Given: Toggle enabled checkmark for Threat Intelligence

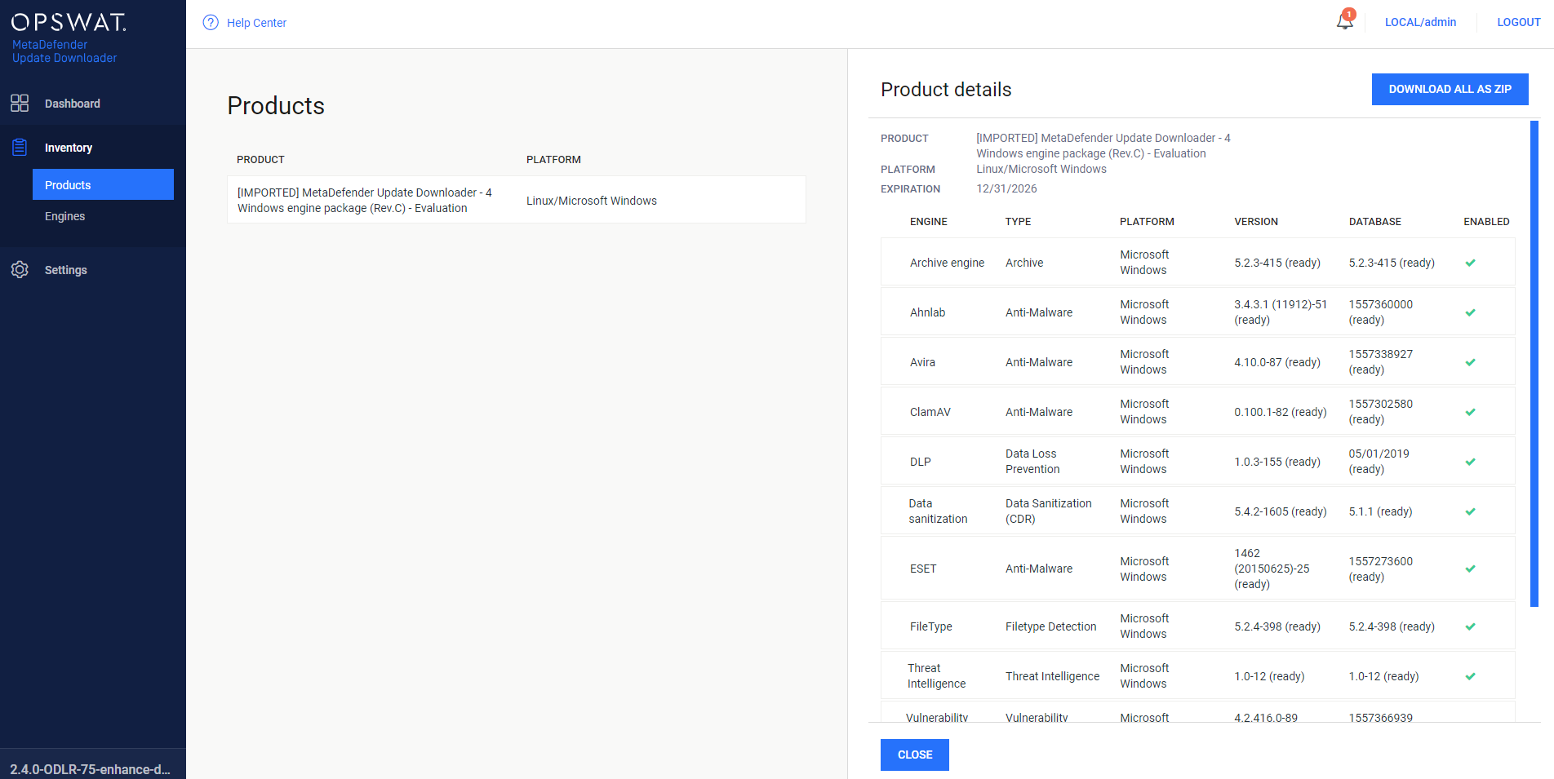Looking at the screenshot, I should coord(1470,676).
